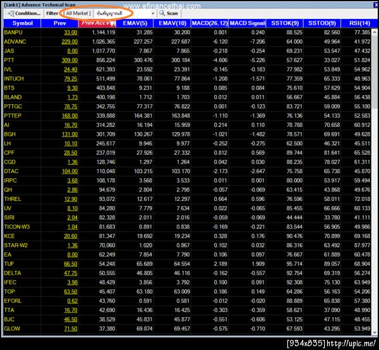Click TOP EMAV(10) value 63.009
Viewport: 379px width, 350px height.
(x=181, y=291)
